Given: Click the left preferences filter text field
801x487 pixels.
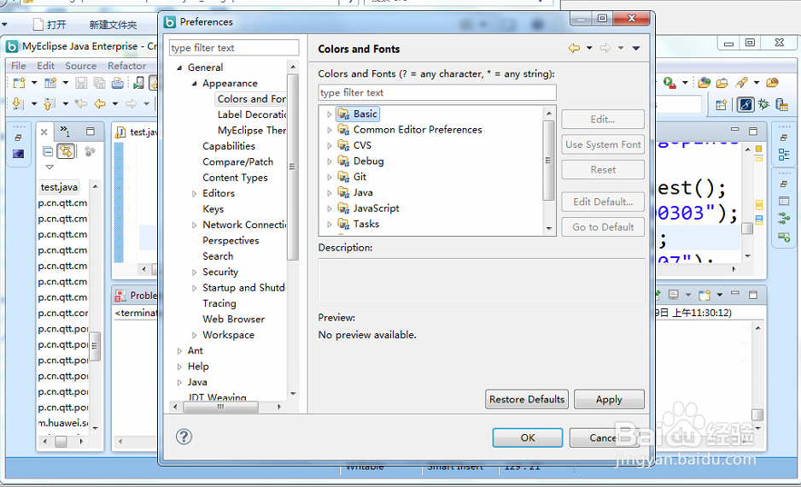Looking at the screenshot, I should coord(234,48).
